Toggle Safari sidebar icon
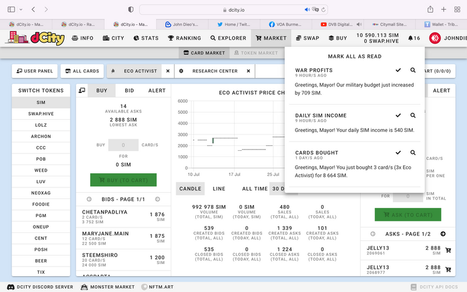467x292 pixels. point(12,10)
